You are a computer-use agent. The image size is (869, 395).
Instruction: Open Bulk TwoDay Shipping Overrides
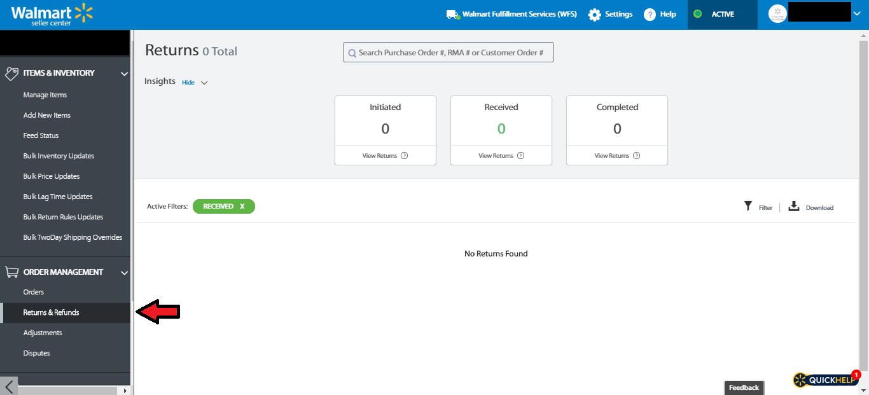(73, 237)
